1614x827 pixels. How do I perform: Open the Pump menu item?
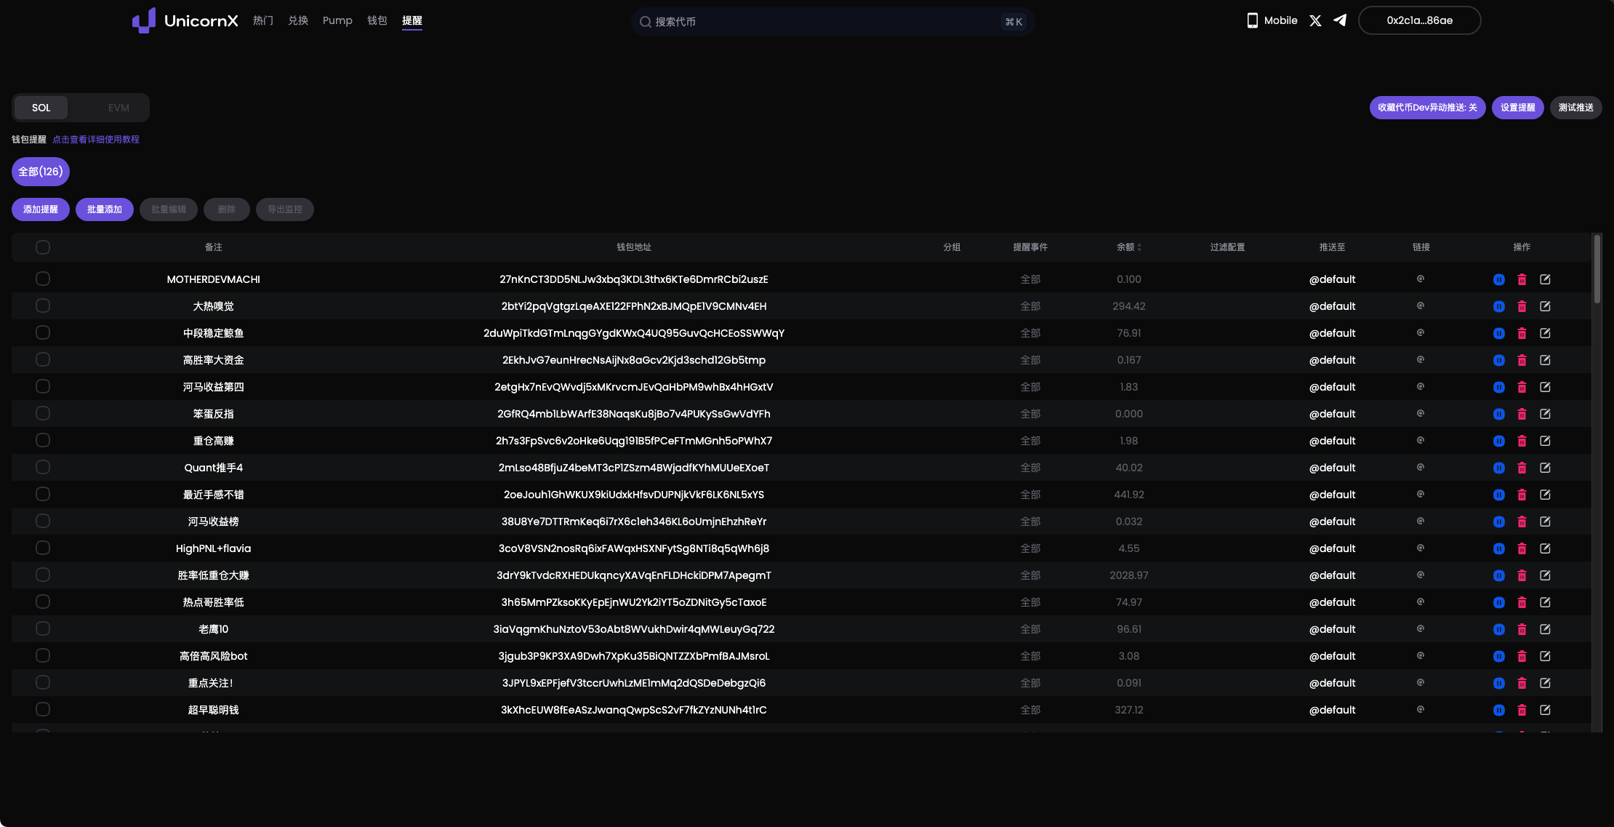tap(337, 20)
